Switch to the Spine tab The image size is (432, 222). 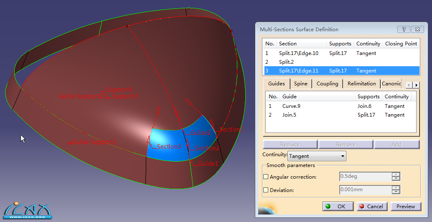click(300, 84)
